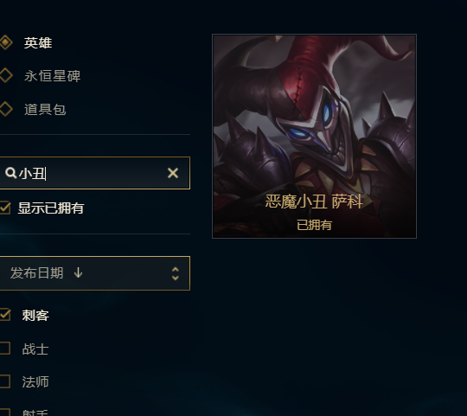This screenshot has width=467, height=416.
Task: Click into the search field containing 小丑
Action: [x=95, y=173]
